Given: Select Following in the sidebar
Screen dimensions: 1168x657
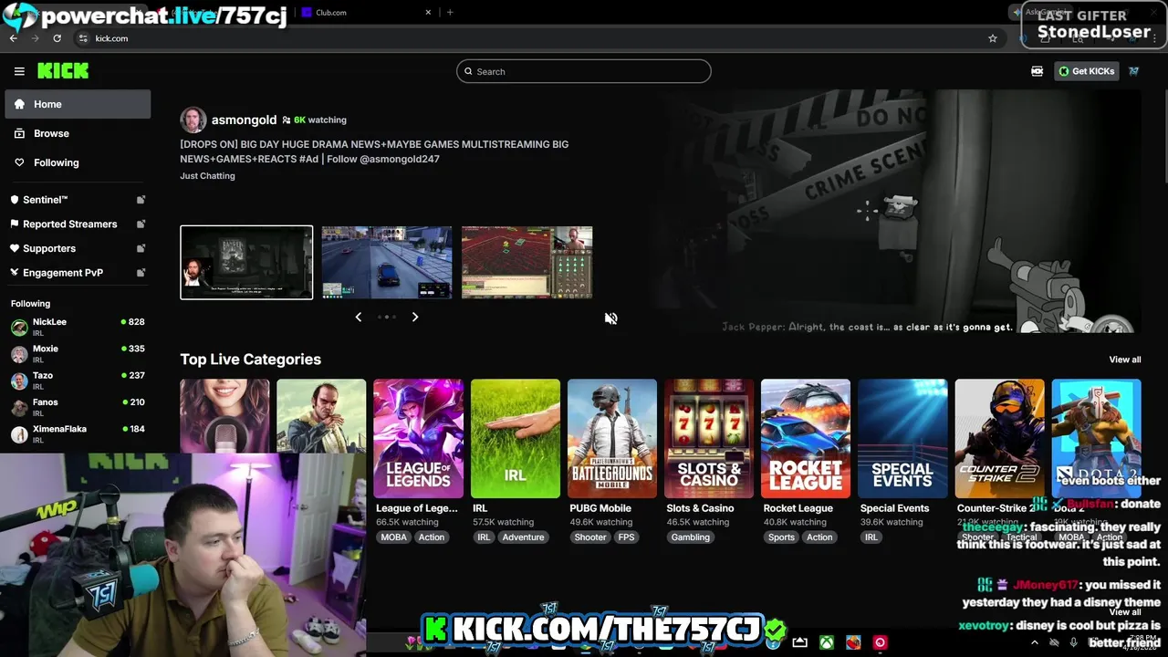Looking at the screenshot, I should 78,162.
